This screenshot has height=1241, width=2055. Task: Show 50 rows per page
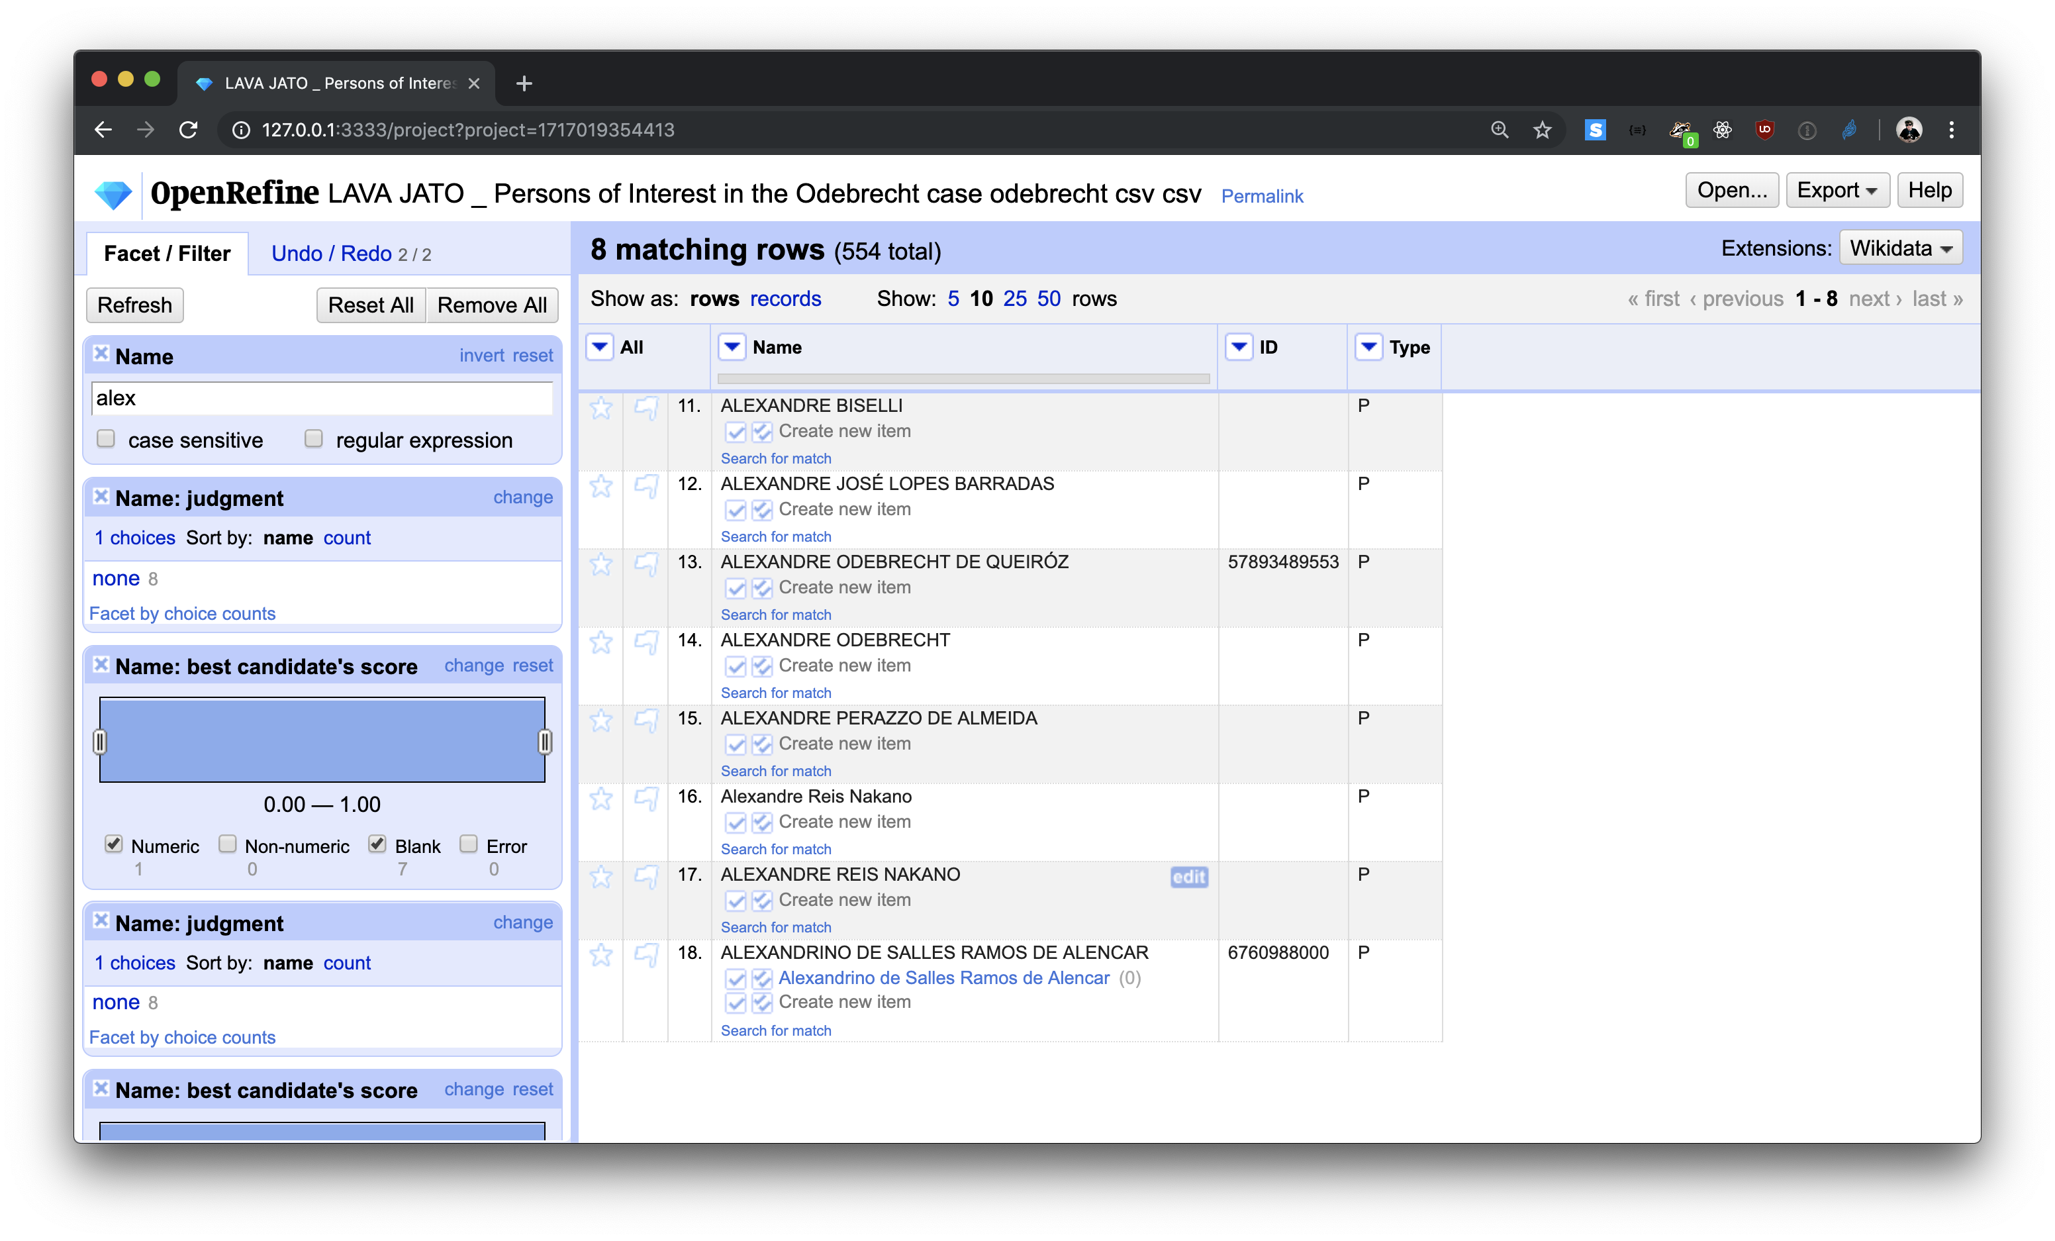1049,299
